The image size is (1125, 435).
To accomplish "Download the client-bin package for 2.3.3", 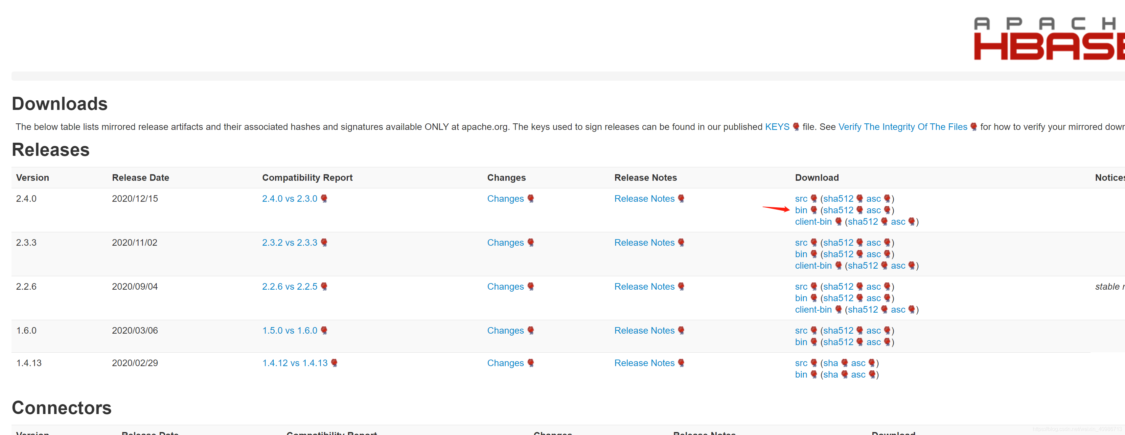I will [x=813, y=266].
